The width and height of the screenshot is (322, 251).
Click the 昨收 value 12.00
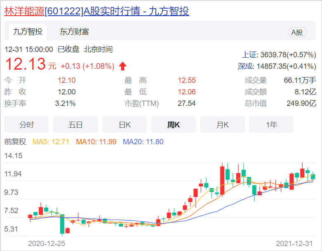click(66, 92)
